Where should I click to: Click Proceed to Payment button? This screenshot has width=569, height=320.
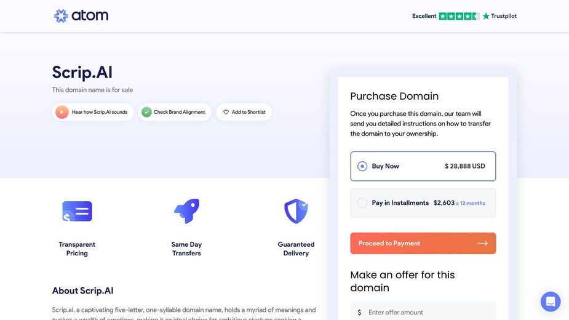click(x=423, y=243)
